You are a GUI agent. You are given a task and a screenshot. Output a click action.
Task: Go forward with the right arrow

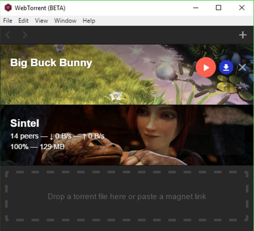point(25,35)
